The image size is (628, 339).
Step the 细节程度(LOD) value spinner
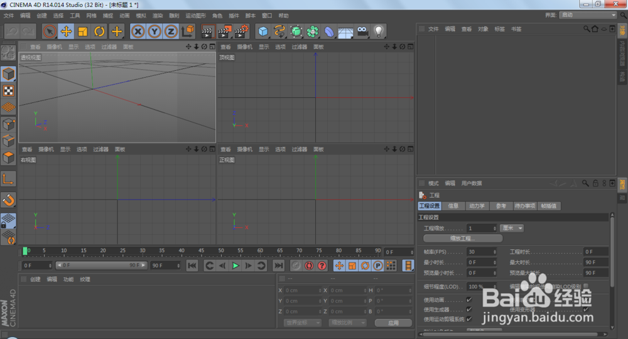[x=495, y=286]
